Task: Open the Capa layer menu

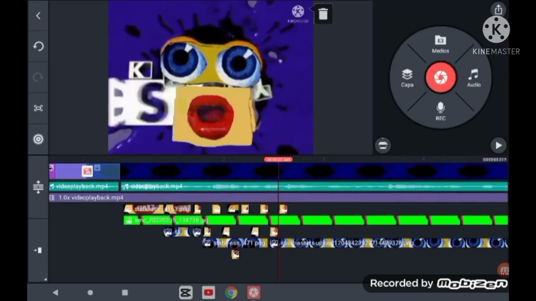Action: point(407,78)
